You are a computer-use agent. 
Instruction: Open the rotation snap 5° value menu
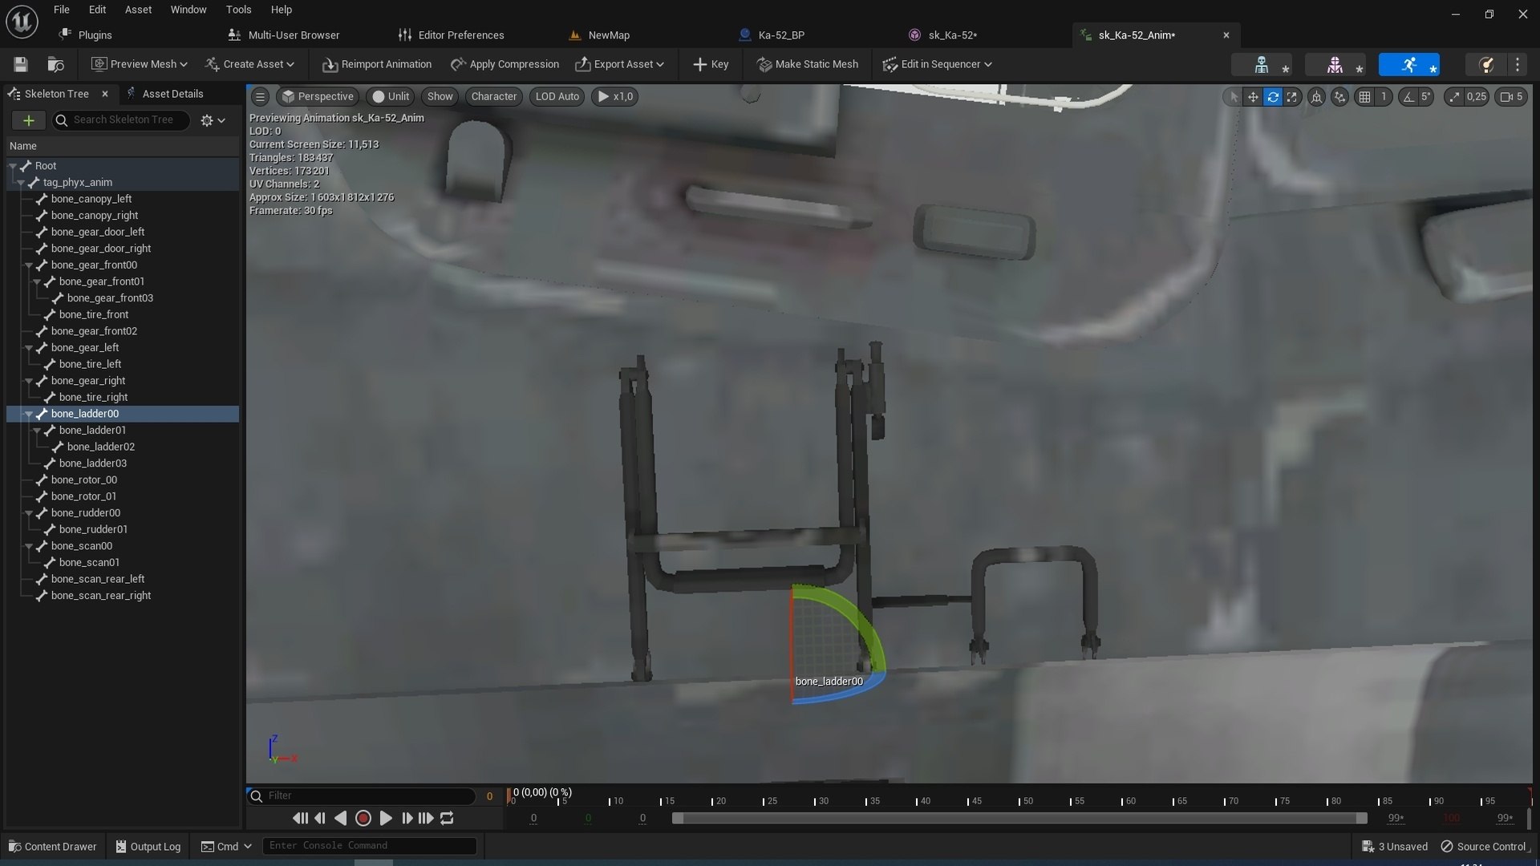tap(1426, 97)
